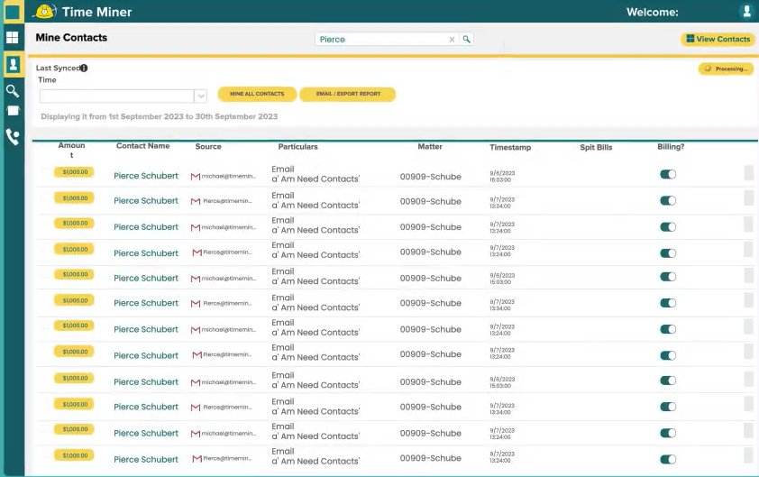Select the contacts person icon in sidebar

pyautogui.click(x=13, y=65)
